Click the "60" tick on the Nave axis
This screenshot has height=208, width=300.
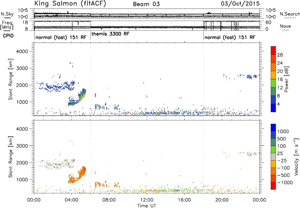(268, 23)
